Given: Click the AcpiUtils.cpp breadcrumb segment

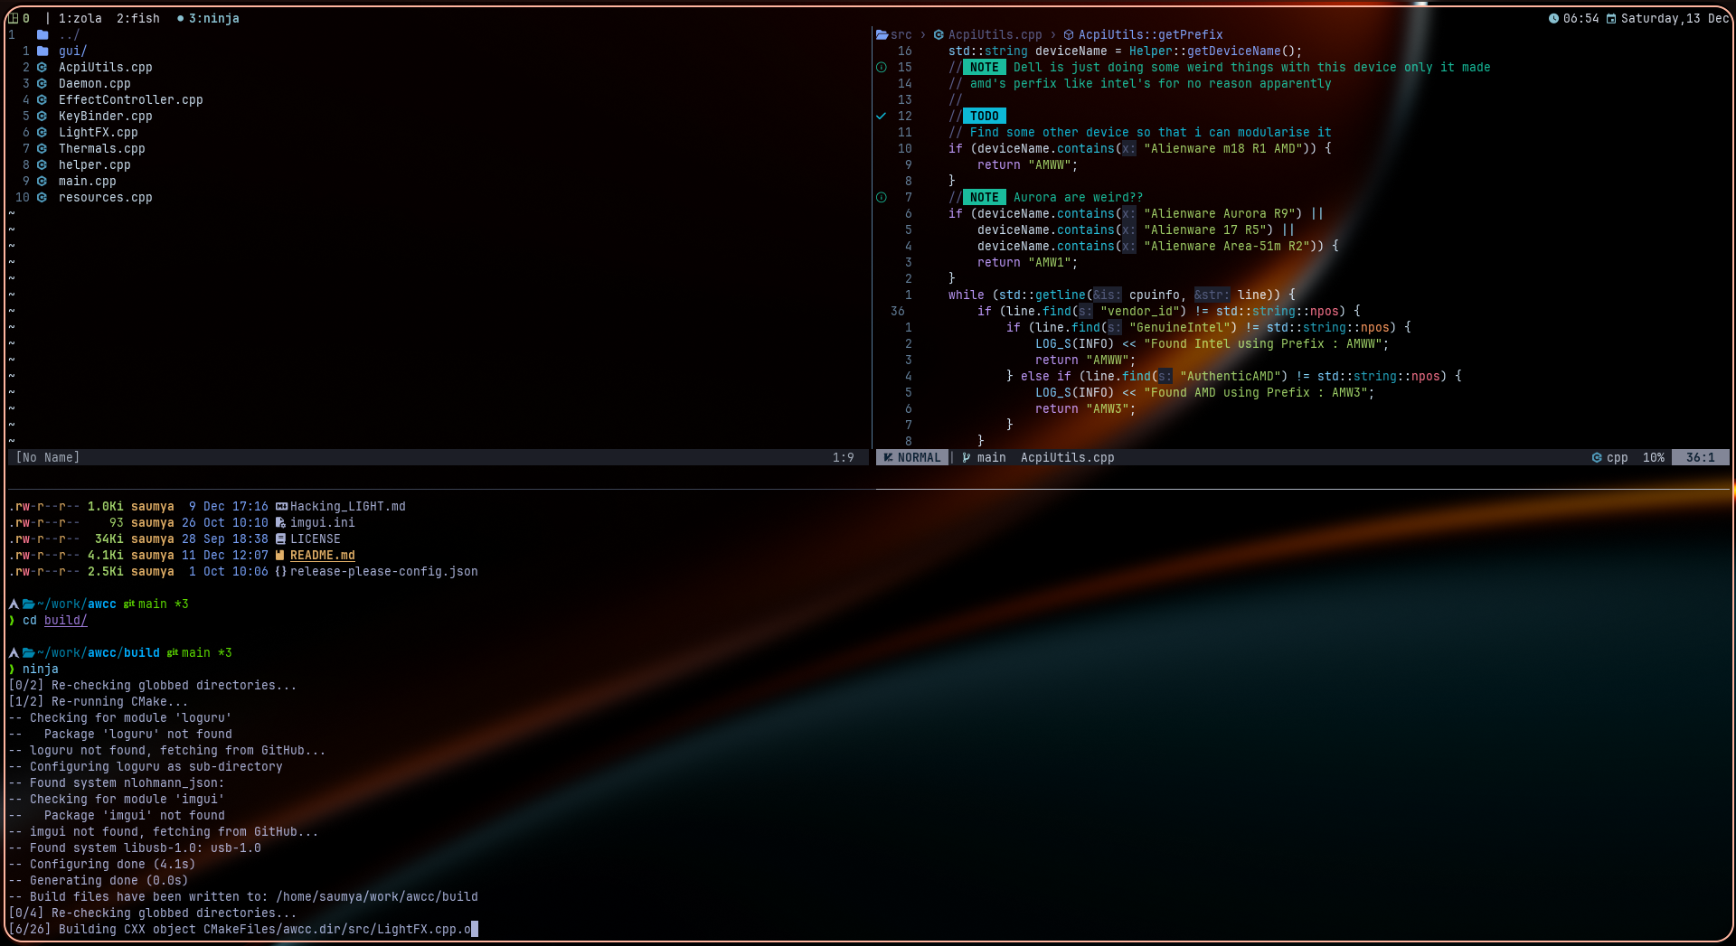Looking at the screenshot, I should (995, 34).
